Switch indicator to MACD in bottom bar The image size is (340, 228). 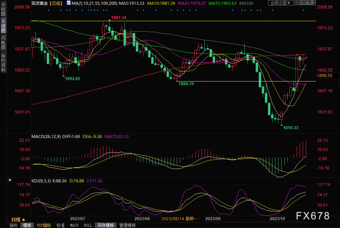coord(74,225)
